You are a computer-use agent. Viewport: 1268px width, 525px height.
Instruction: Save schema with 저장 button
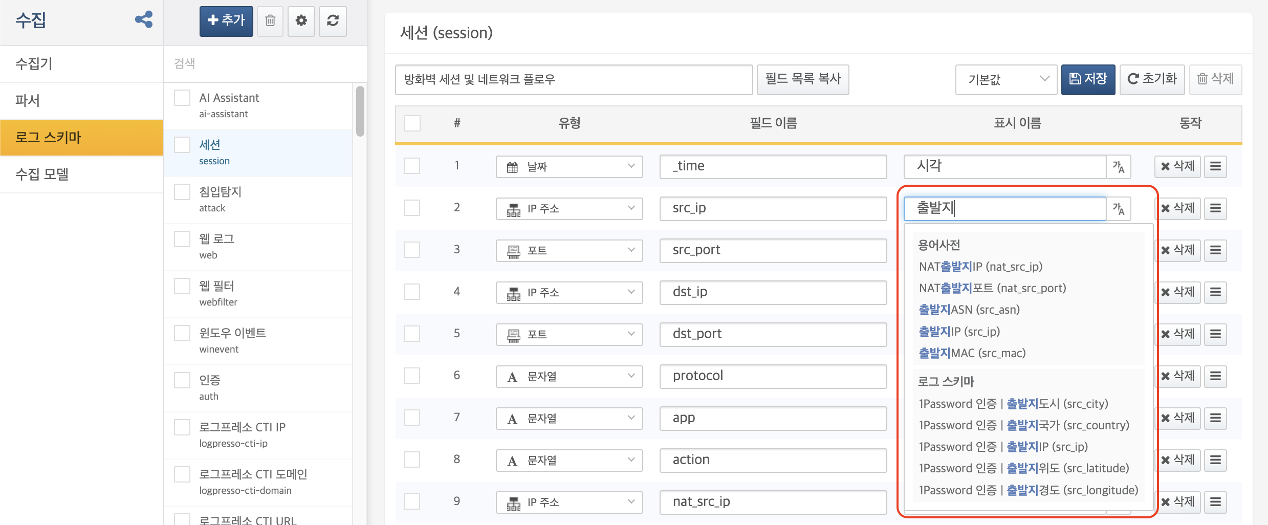click(x=1088, y=79)
